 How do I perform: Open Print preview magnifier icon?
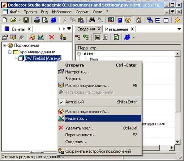[45, 20]
